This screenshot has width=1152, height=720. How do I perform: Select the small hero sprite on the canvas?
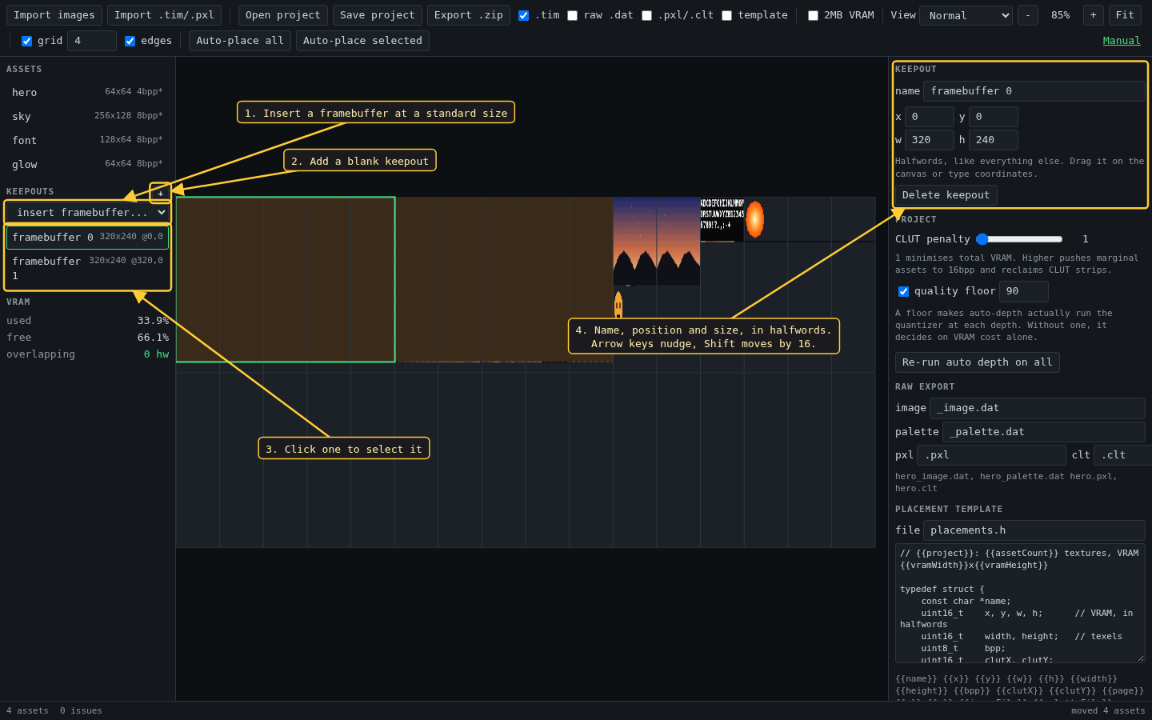(618, 305)
